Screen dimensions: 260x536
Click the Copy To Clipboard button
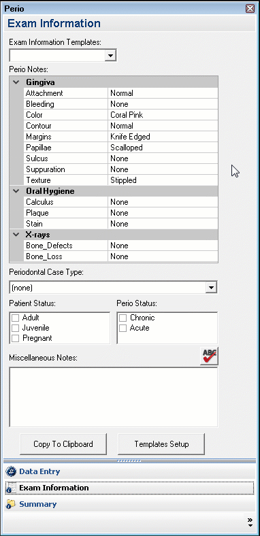pos(63,444)
